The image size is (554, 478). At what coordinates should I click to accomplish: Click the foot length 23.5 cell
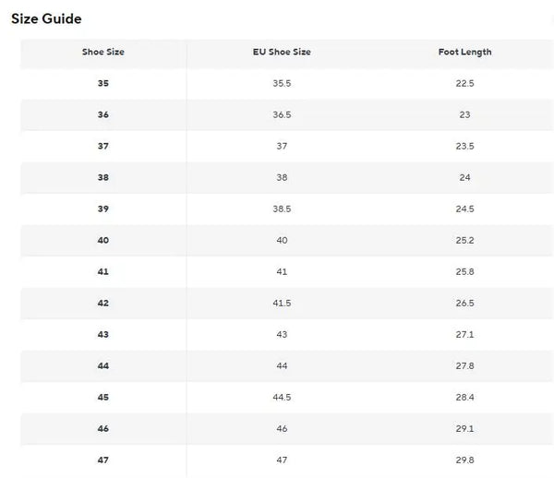[464, 146]
